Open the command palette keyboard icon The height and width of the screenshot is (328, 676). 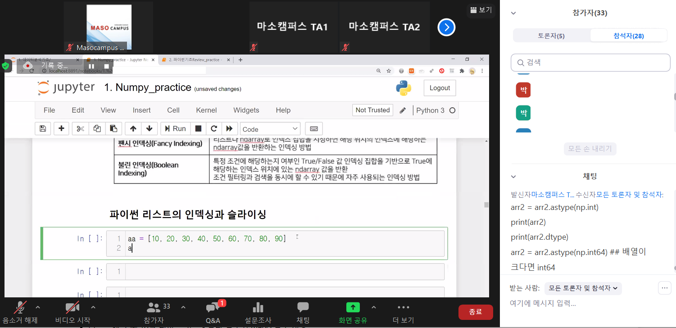click(x=314, y=128)
